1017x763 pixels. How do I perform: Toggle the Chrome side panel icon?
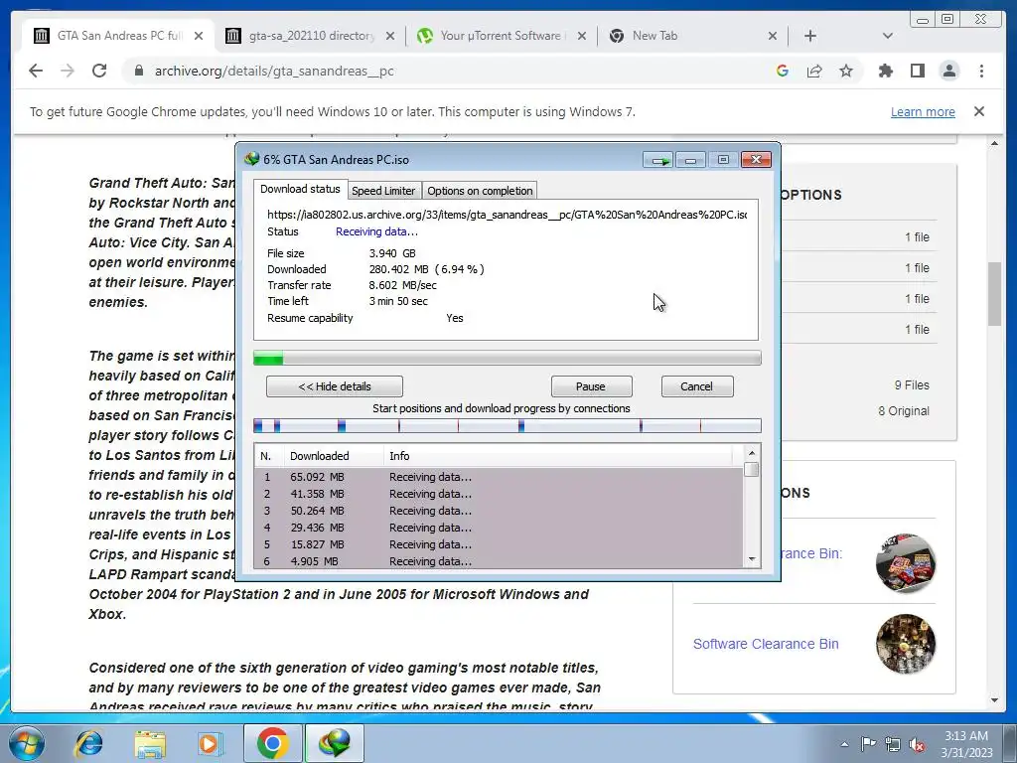click(917, 71)
